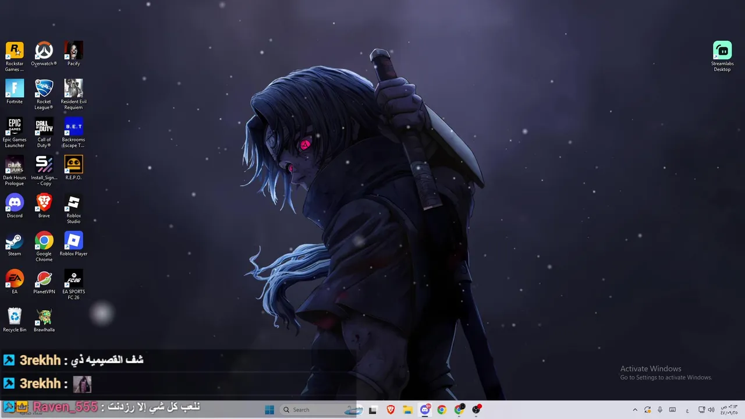Click the microphone tray icon

point(660,410)
